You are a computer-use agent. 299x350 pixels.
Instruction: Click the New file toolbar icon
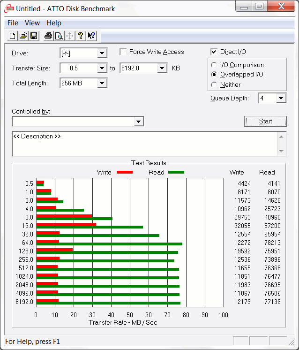(x=13, y=36)
